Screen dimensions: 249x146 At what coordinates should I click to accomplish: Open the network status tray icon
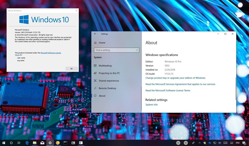tap(215, 143)
